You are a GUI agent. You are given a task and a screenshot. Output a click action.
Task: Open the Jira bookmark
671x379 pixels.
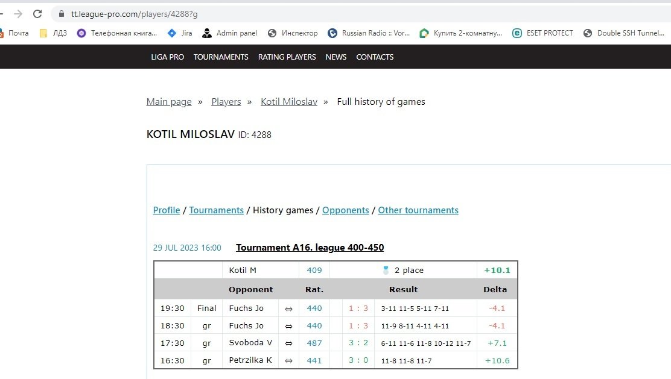[x=180, y=33]
